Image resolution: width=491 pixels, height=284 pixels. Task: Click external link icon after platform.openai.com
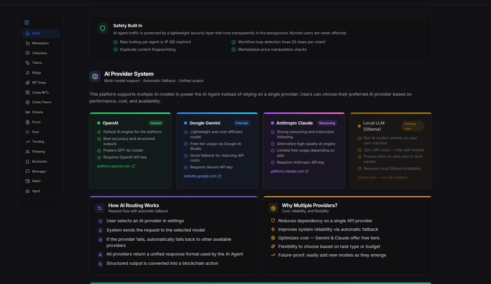pyautogui.click(x=133, y=166)
